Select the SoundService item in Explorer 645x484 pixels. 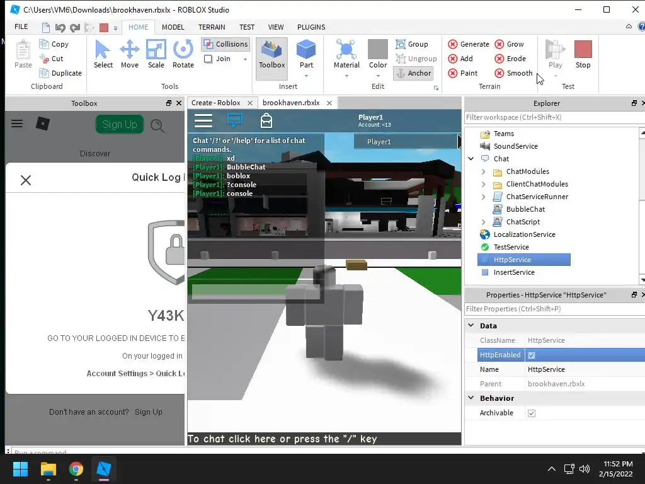515,146
